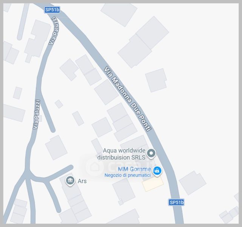242x227 pixels.
Task: Click the small square building at far left
Action: (x=18, y=93)
